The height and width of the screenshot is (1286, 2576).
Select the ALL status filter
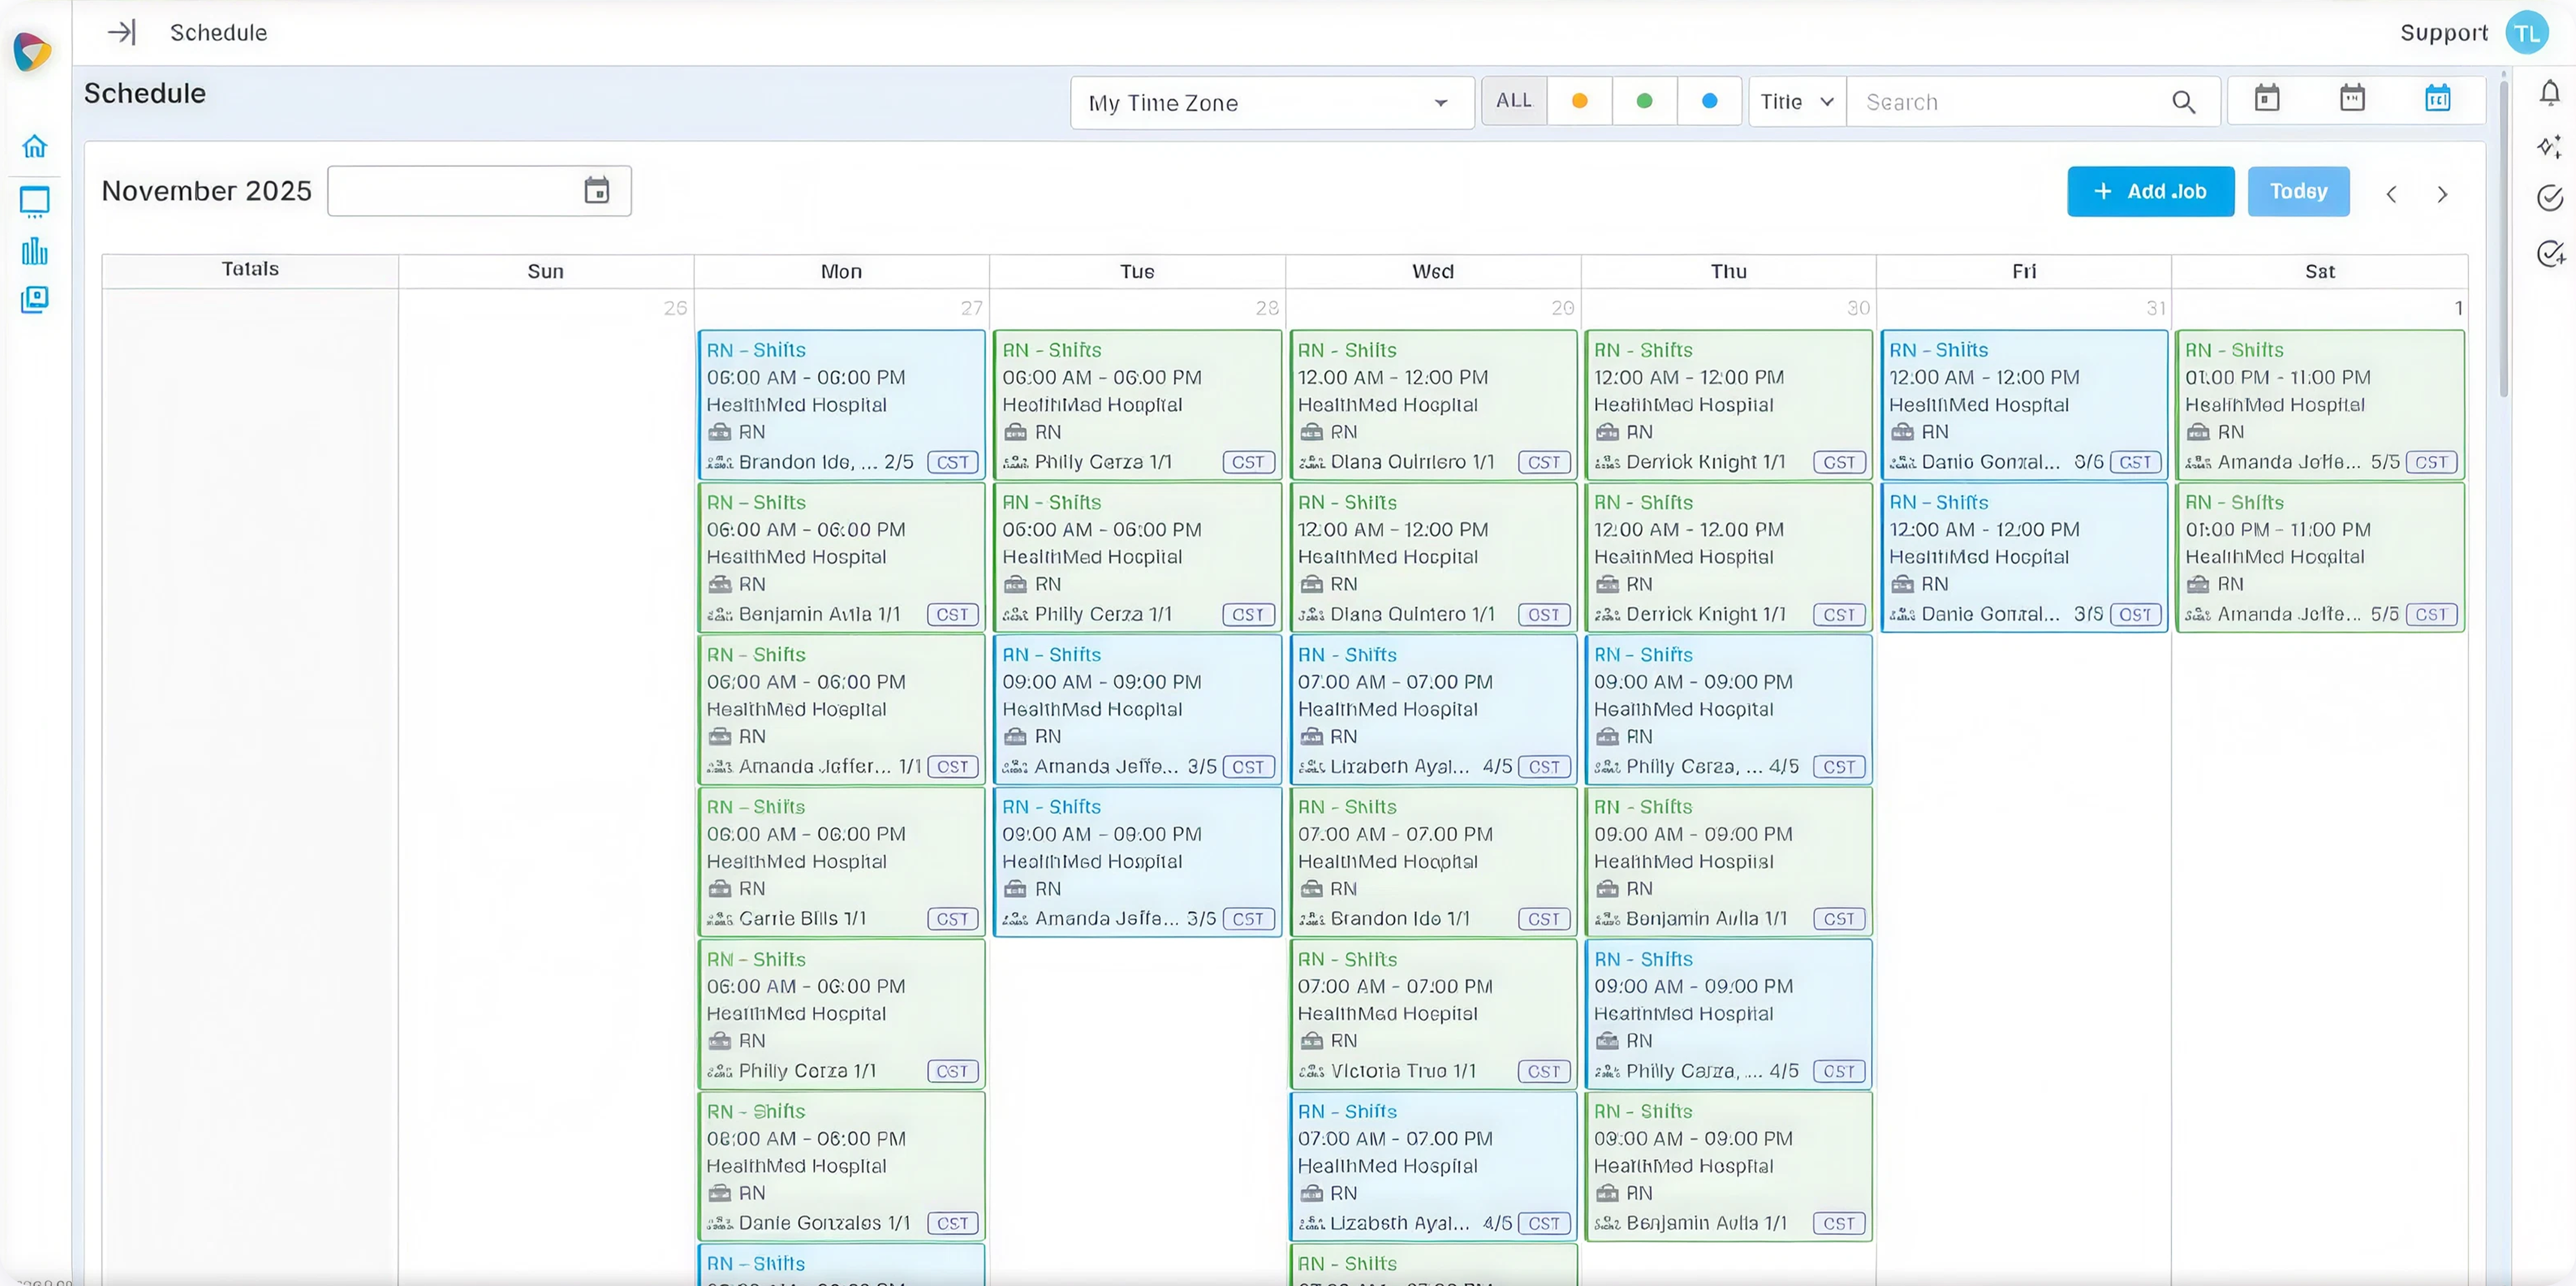point(1513,101)
